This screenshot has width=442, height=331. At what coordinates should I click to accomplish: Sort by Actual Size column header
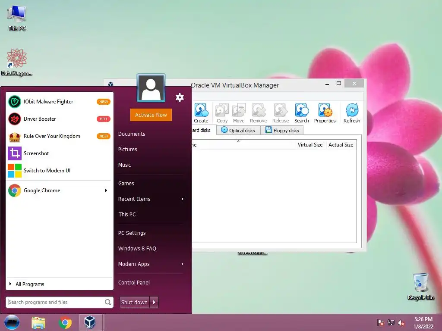point(341,145)
